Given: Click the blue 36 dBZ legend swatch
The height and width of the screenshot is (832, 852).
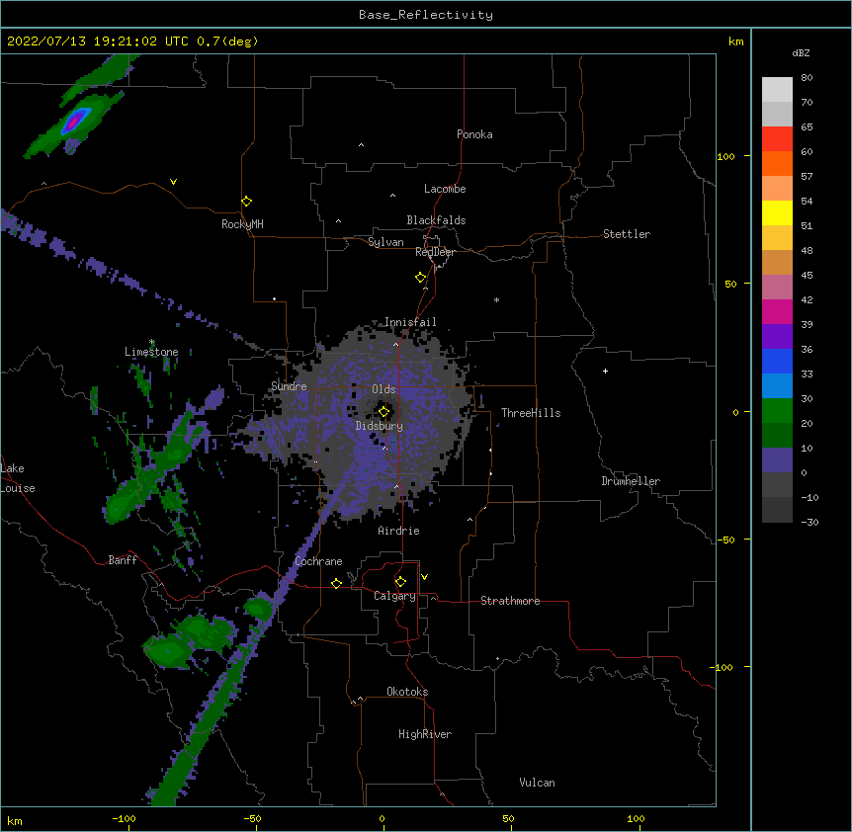Looking at the screenshot, I should click(777, 361).
